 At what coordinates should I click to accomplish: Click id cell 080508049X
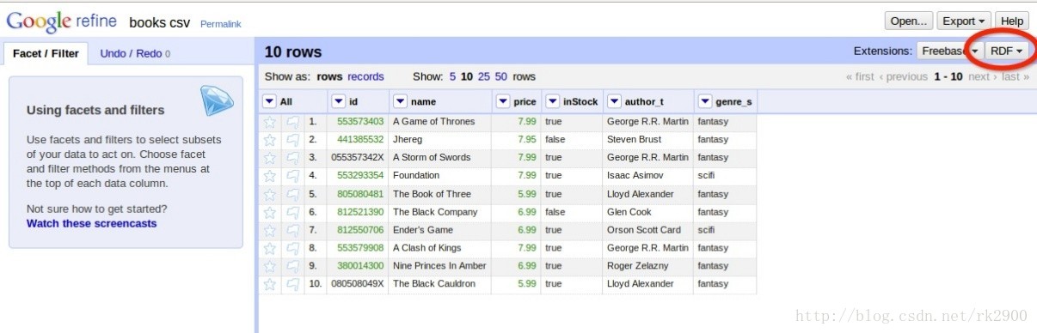coord(358,284)
